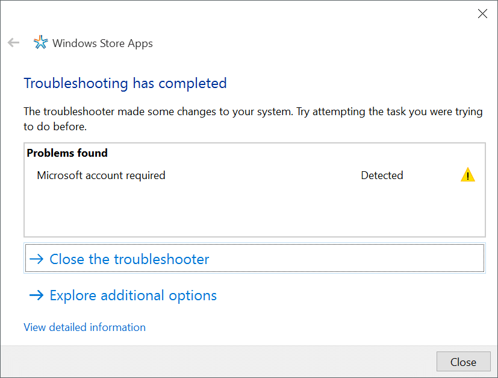
Task: Open View detailed information link
Action: click(x=84, y=327)
